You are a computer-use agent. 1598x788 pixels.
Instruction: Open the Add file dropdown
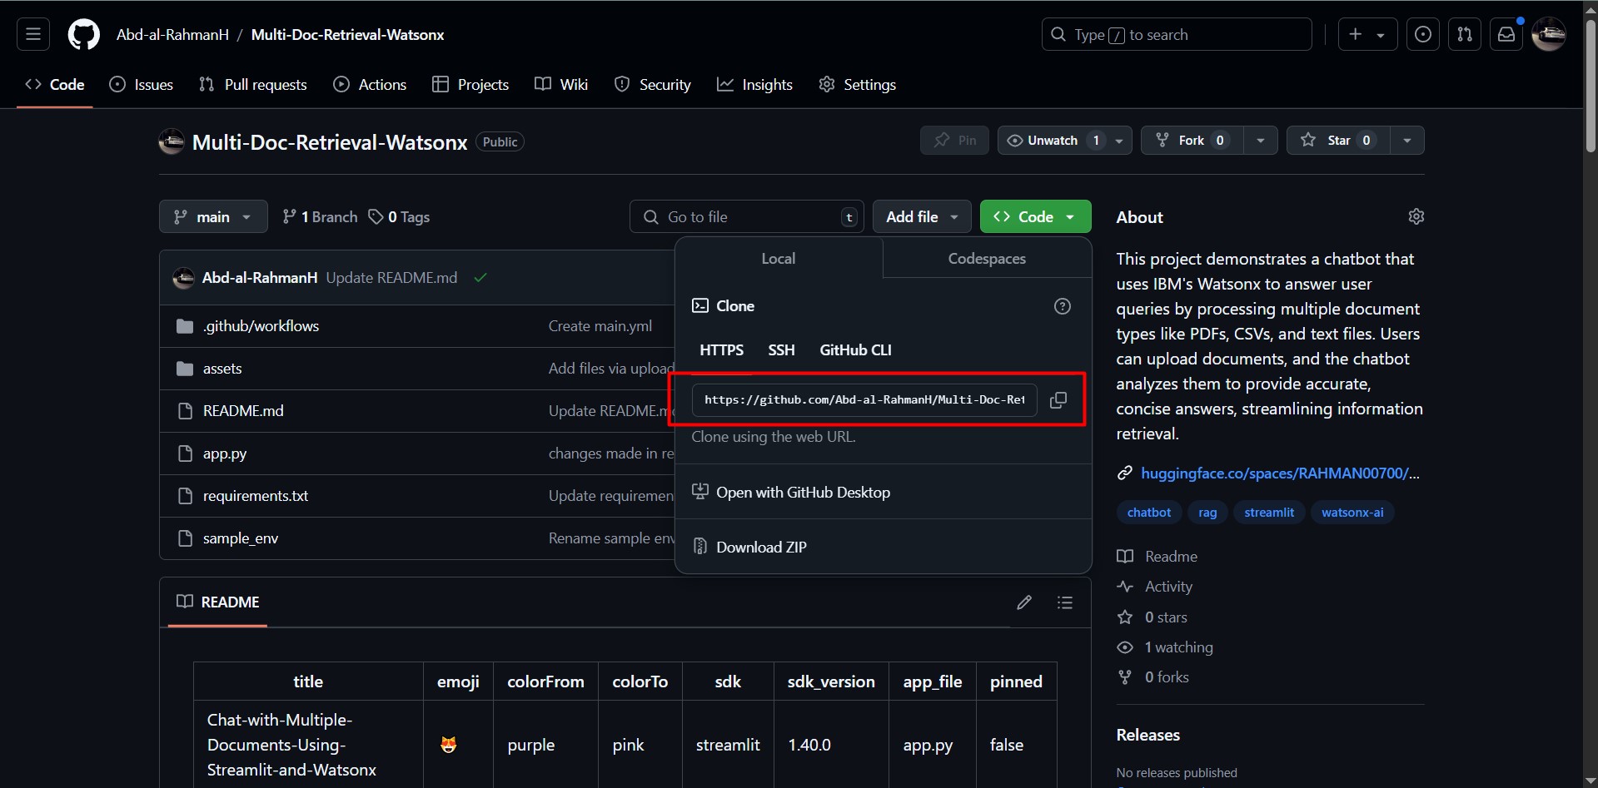pyautogui.click(x=922, y=216)
